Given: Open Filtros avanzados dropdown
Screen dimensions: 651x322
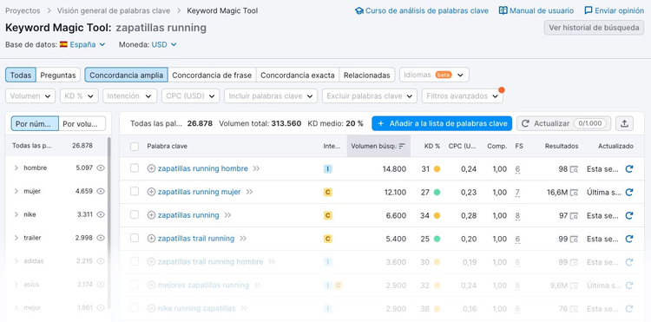Looking at the screenshot, I should pyautogui.click(x=462, y=95).
